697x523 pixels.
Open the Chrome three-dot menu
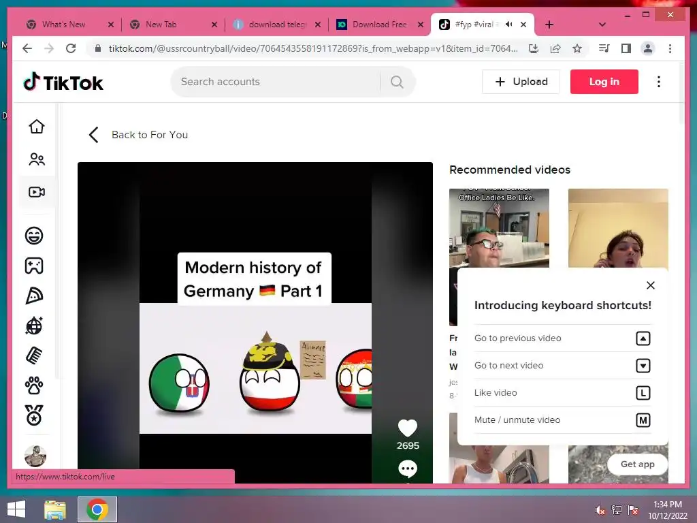click(670, 48)
